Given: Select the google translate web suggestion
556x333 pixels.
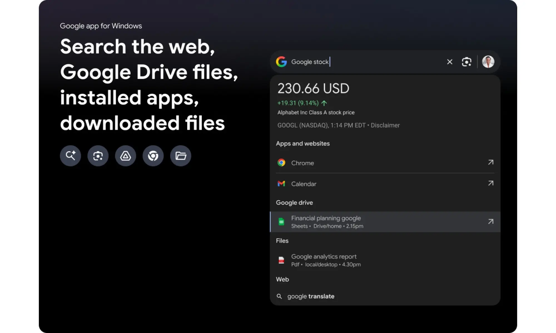Looking at the screenshot, I should click(x=311, y=296).
